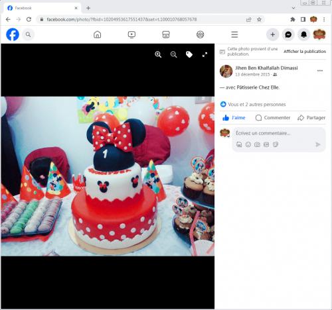Open the hamburger menu icon
The width and height of the screenshot is (332, 310).
(234, 34)
